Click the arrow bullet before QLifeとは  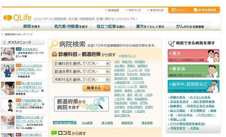tap(106, 10)
